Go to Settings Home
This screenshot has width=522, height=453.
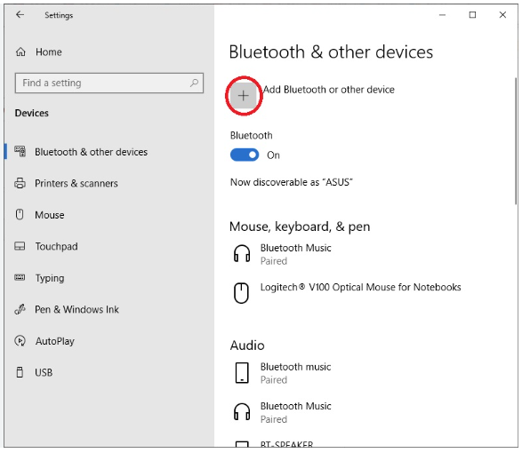49,52
